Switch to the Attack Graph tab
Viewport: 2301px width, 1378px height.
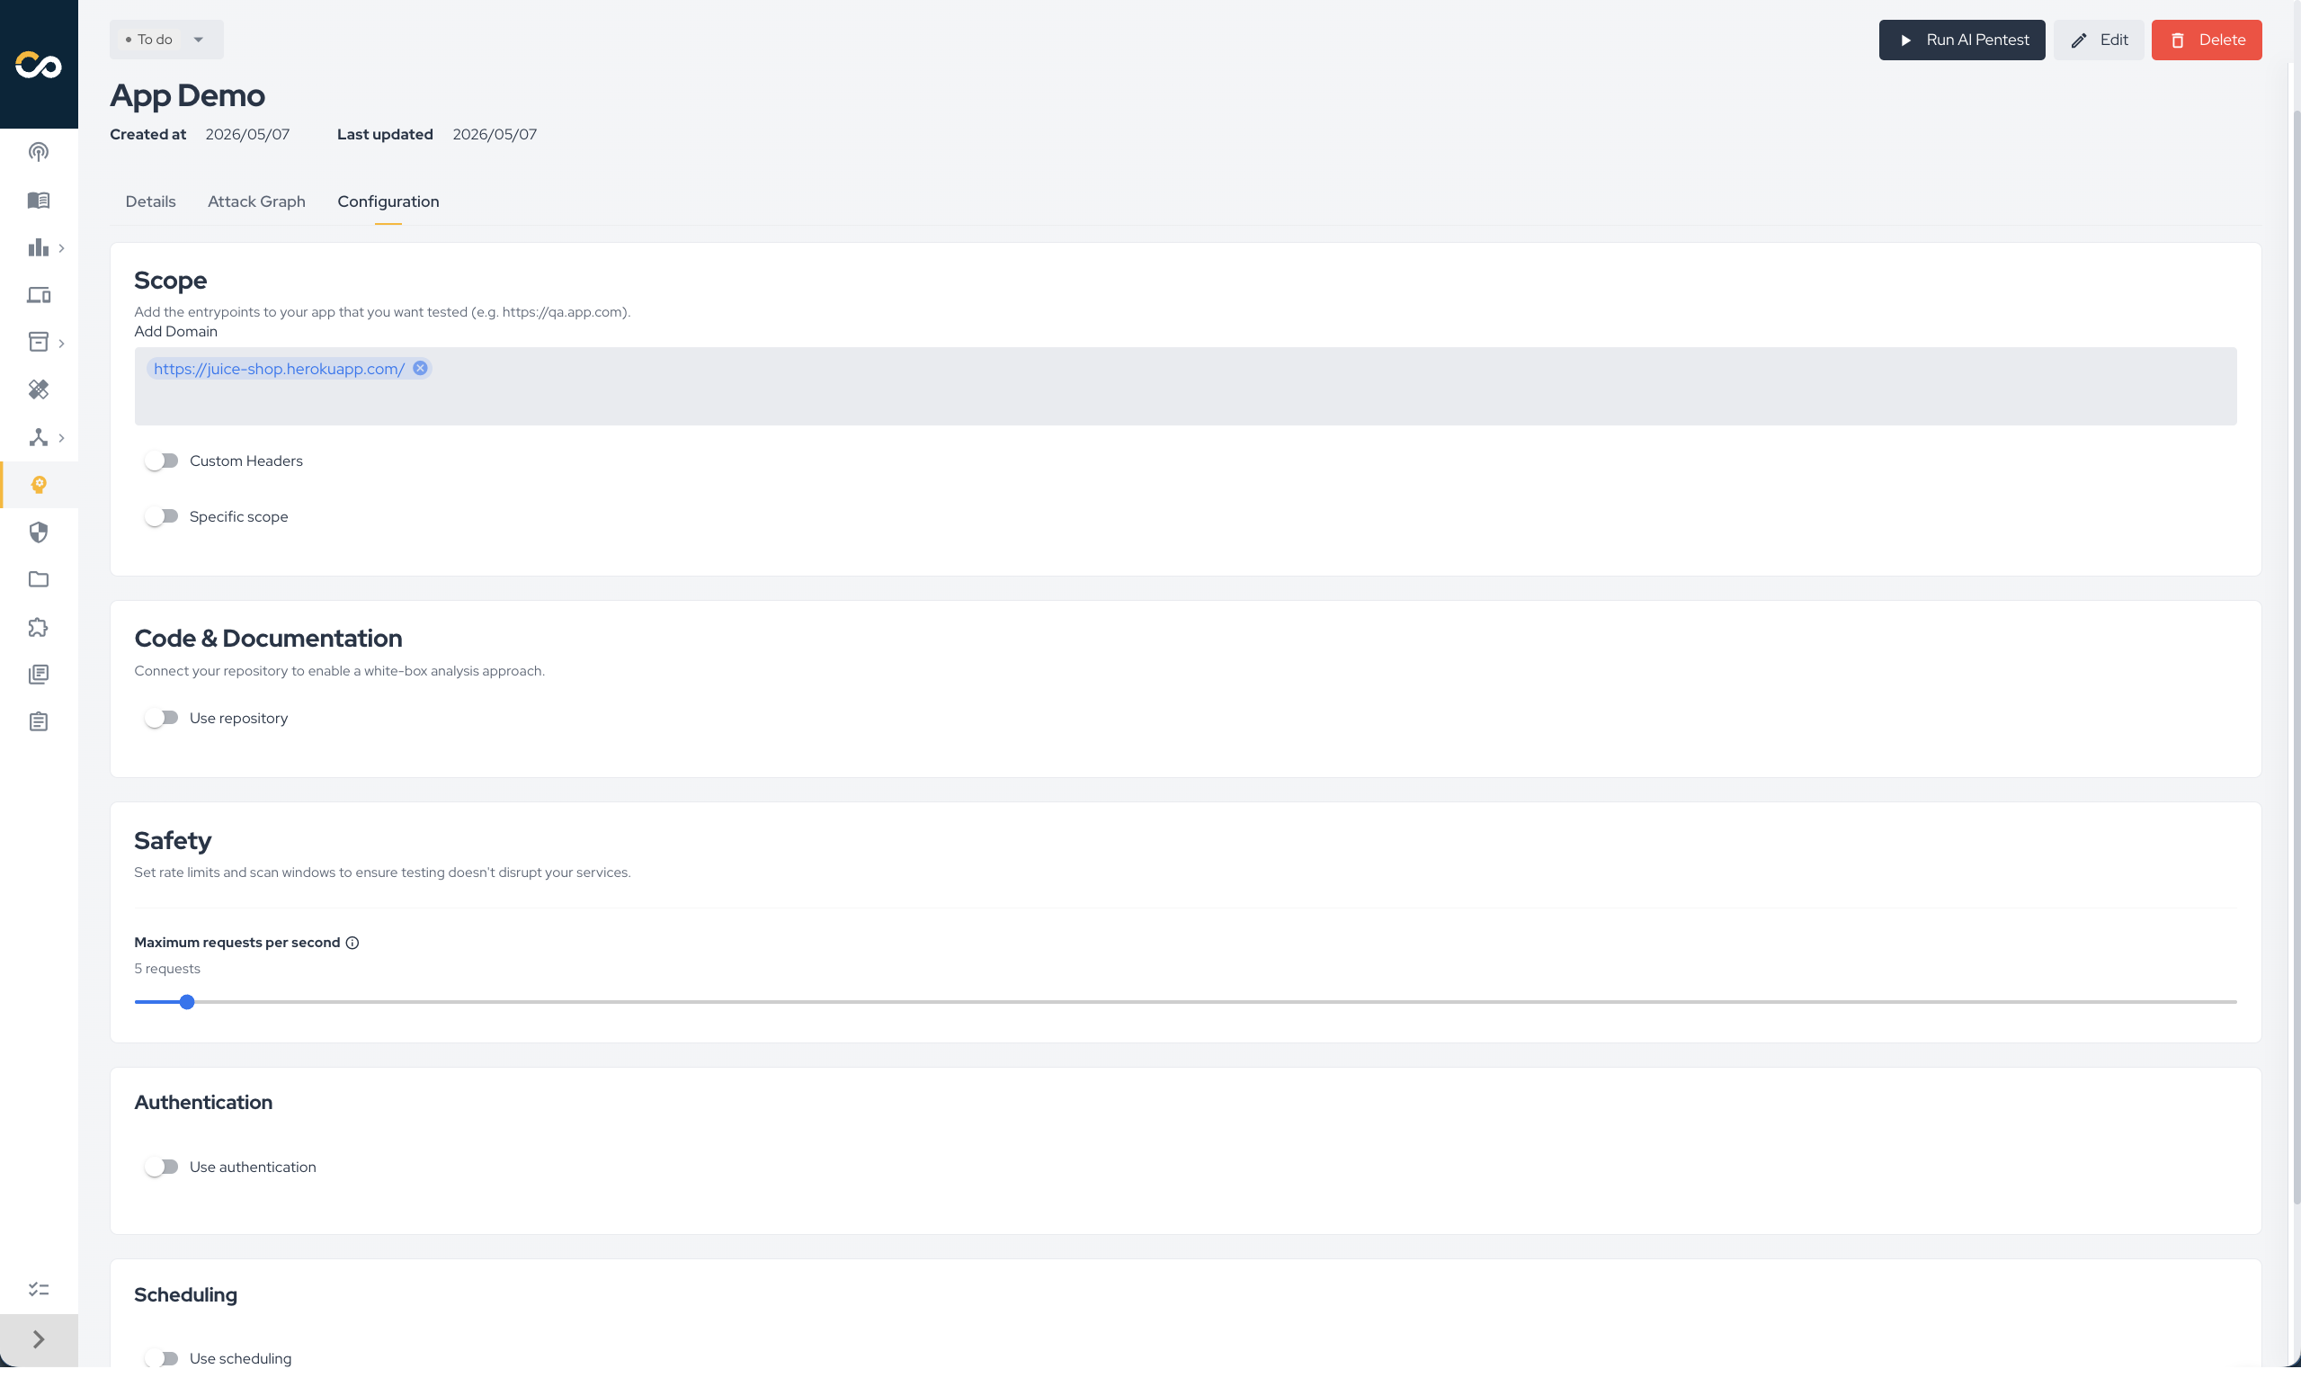[x=256, y=201]
